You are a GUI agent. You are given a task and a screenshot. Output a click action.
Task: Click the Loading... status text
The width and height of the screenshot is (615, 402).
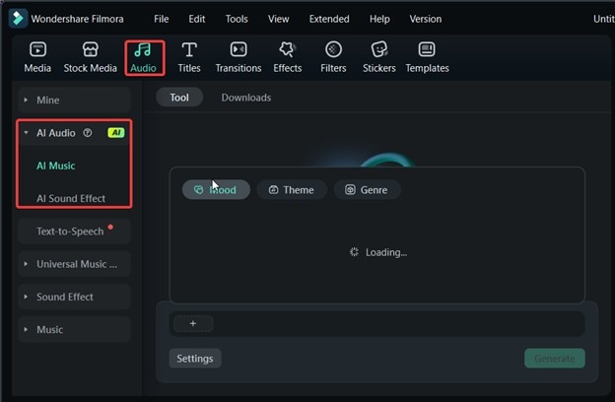(x=386, y=252)
